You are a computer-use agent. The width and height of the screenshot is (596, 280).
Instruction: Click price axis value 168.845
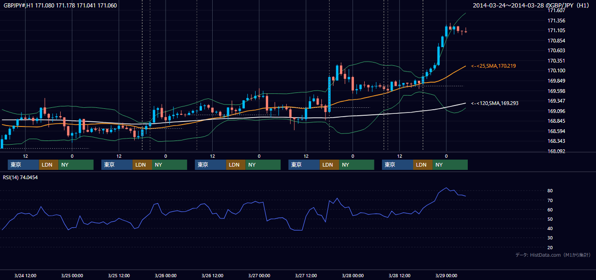click(x=556, y=121)
